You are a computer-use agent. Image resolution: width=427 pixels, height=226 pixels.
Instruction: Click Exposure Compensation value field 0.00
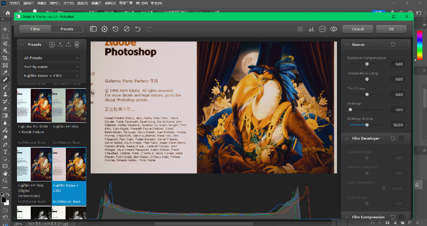click(x=397, y=64)
